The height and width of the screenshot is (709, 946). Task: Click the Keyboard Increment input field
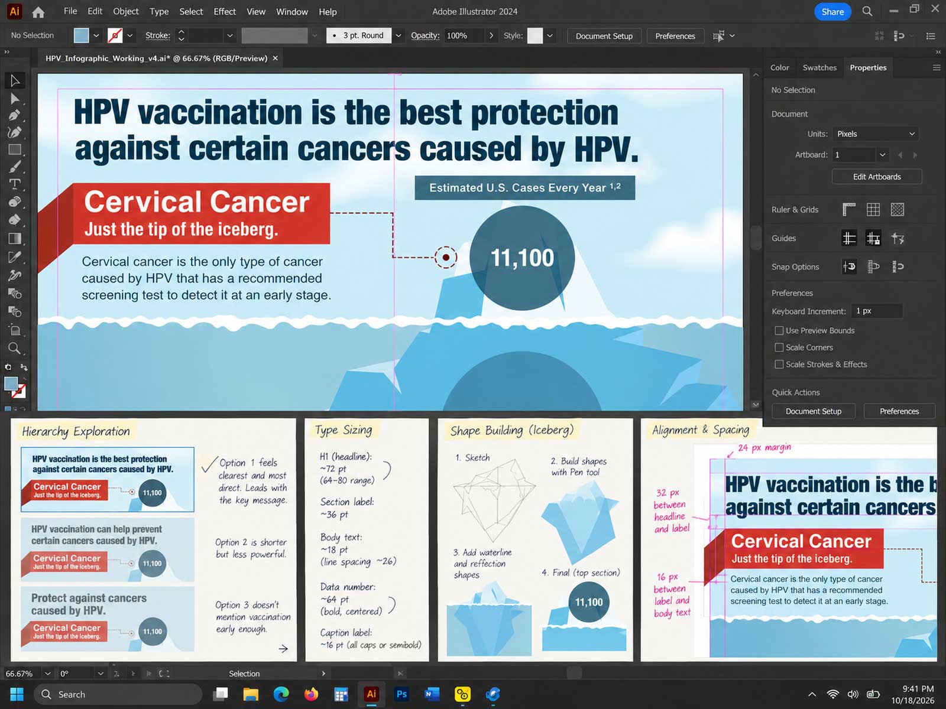tap(877, 311)
